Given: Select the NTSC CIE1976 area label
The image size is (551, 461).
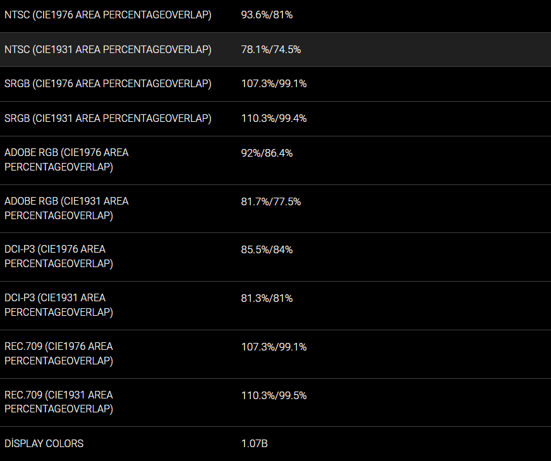Looking at the screenshot, I should (x=108, y=15).
